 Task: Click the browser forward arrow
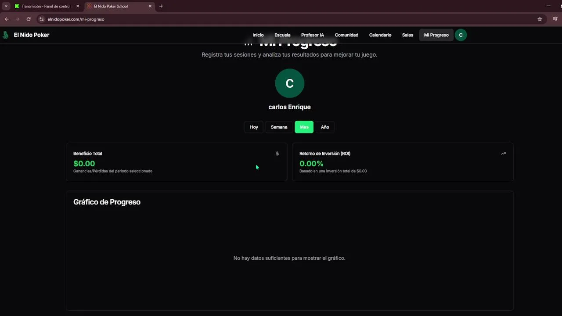click(18, 19)
